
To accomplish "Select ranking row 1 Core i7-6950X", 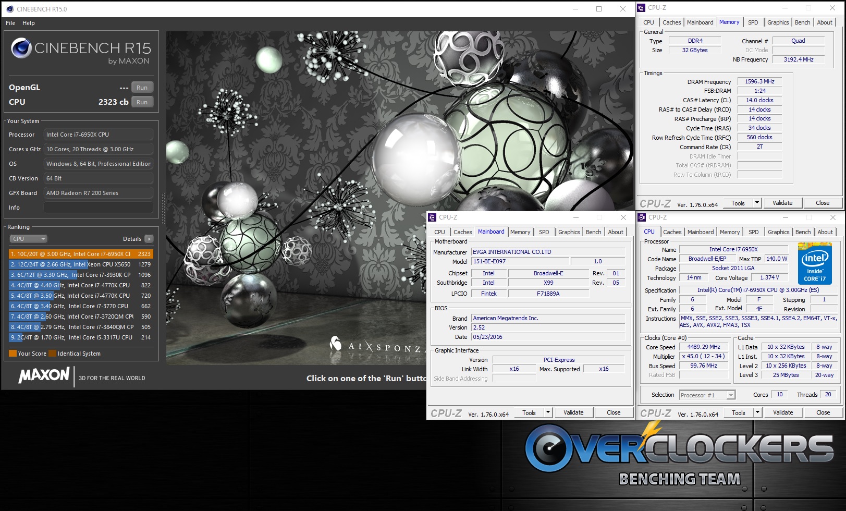I will coord(81,254).
